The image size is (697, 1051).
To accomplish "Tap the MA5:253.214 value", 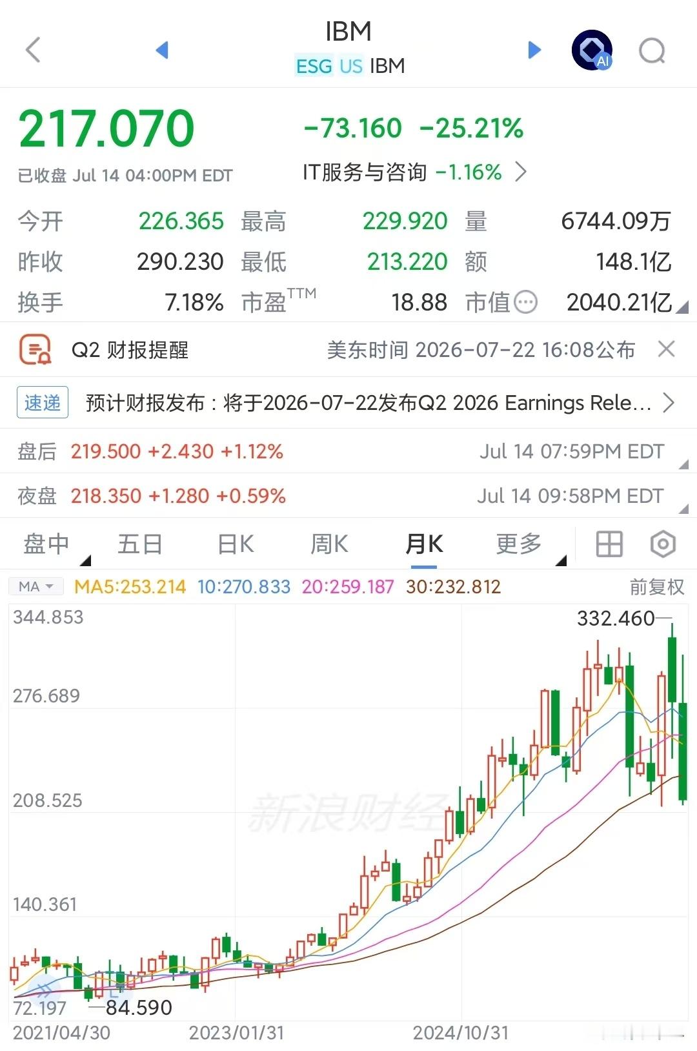I will (130, 586).
